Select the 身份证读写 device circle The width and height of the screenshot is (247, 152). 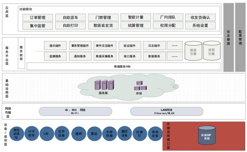click(16, 133)
